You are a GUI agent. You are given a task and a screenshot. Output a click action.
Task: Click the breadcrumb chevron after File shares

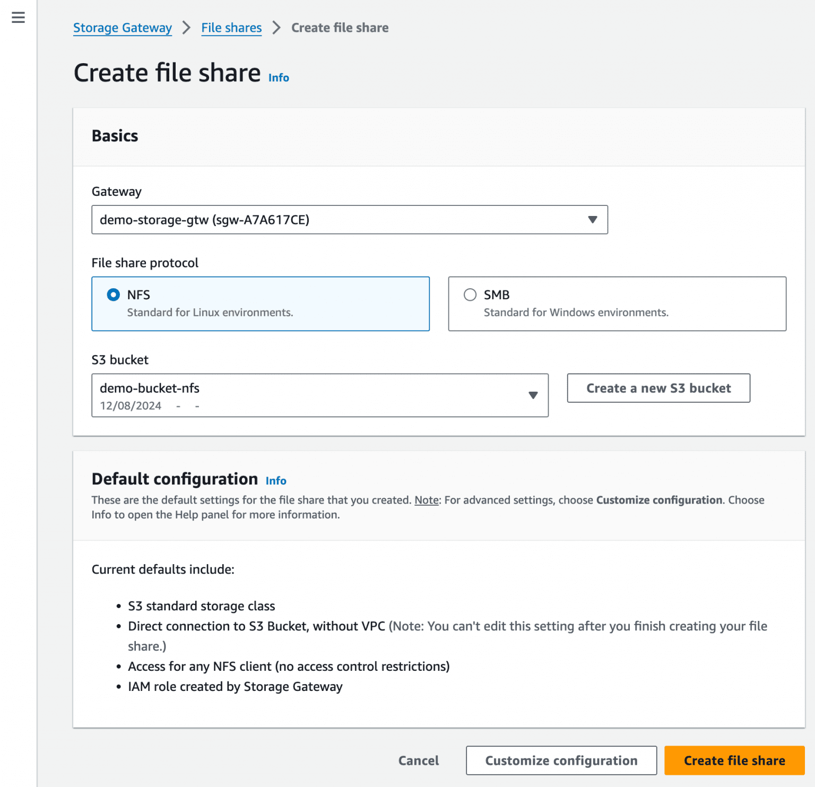pyautogui.click(x=276, y=28)
